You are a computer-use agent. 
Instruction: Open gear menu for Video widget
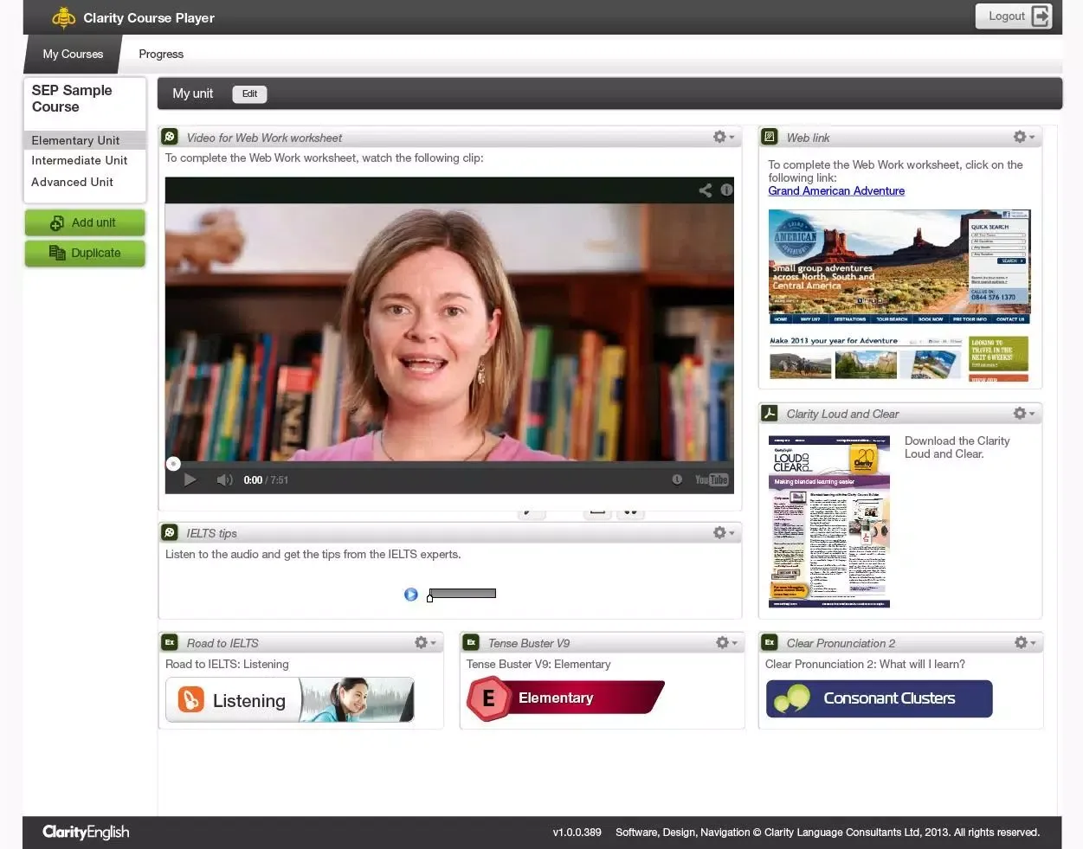click(x=723, y=138)
